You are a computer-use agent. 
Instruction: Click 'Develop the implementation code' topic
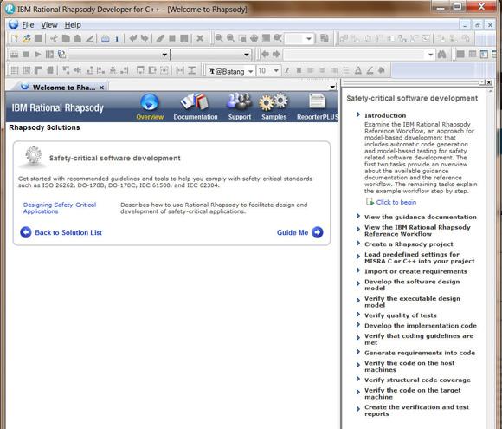(x=421, y=326)
